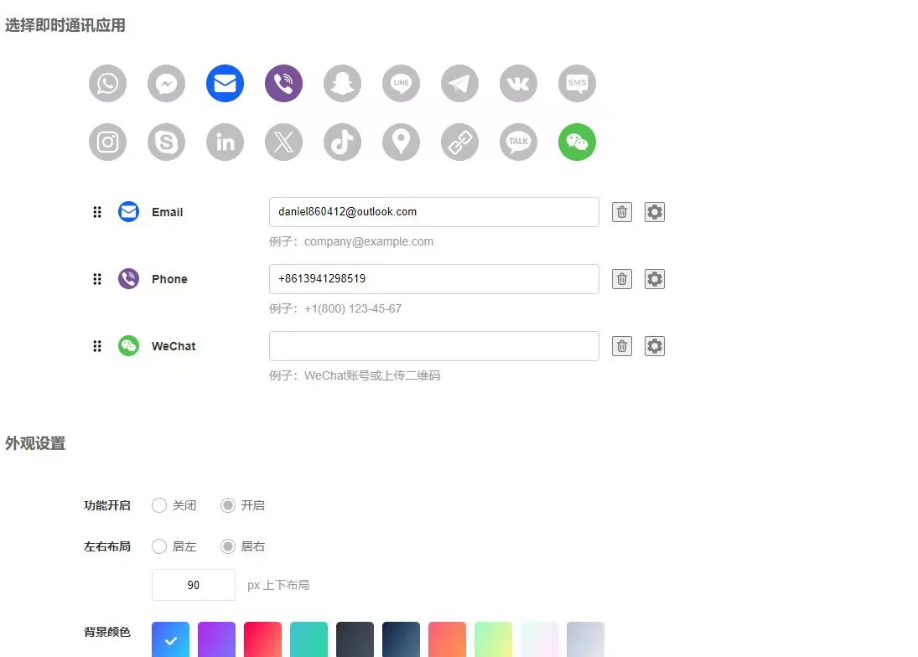
Task: Choose 居左 layout radio button
Action: coord(159,546)
